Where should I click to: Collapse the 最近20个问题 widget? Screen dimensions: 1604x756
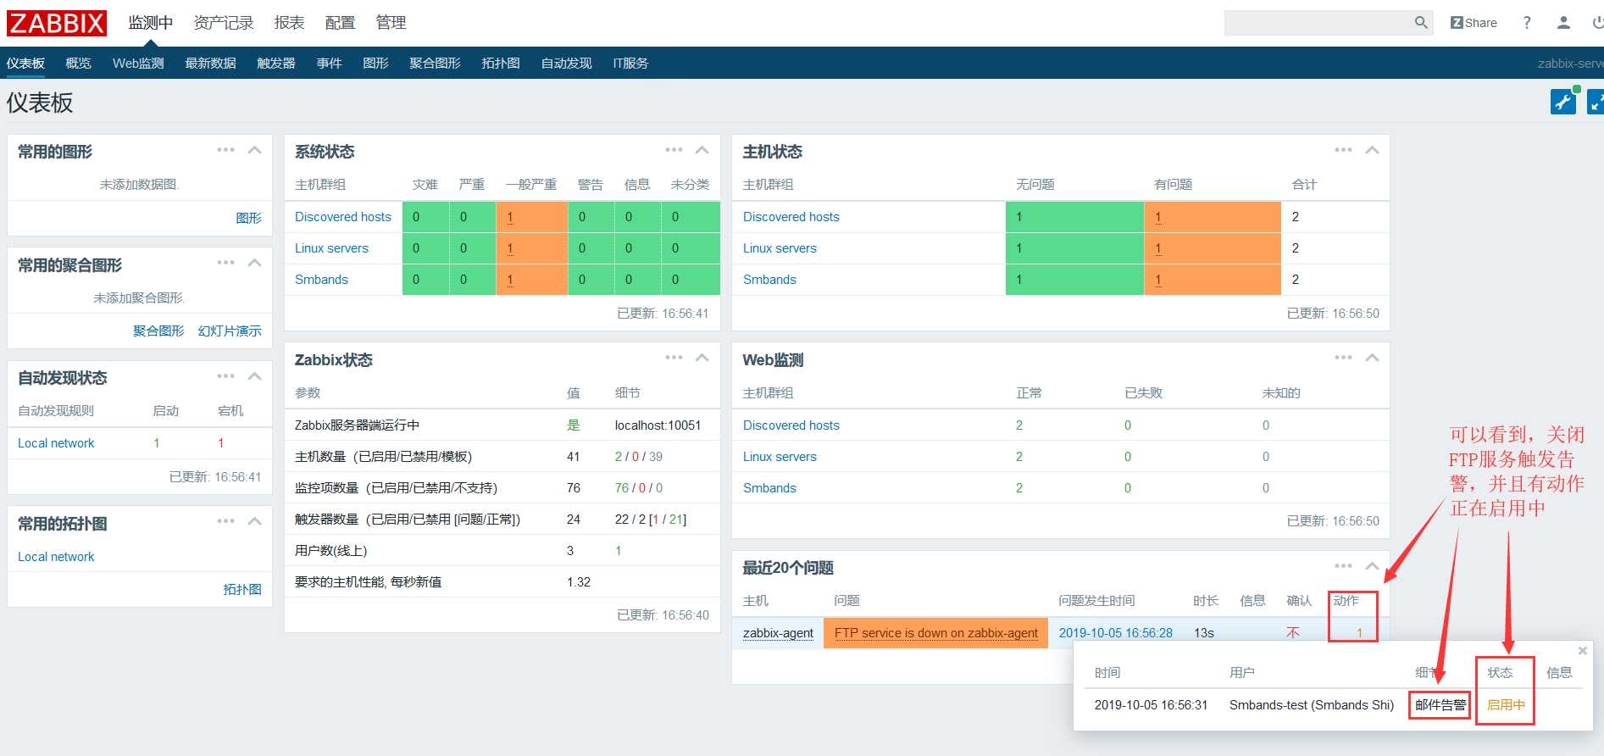[x=1372, y=566]
